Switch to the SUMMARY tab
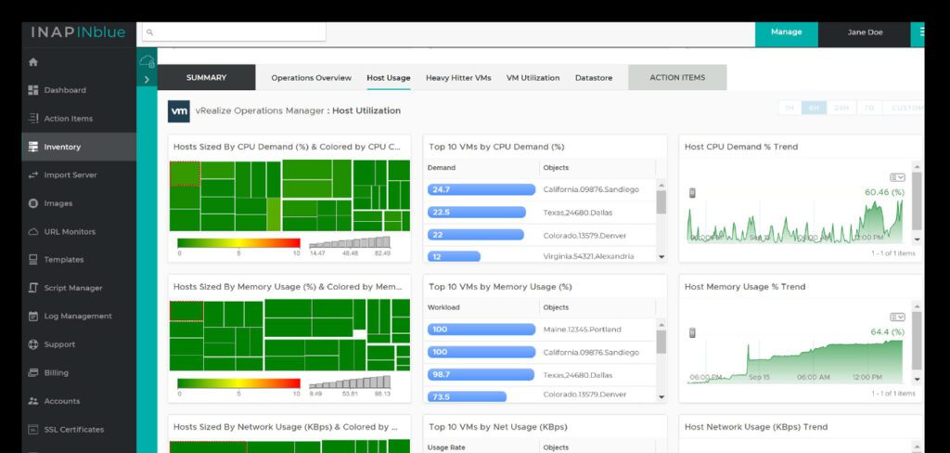 click(x=206, y=78)
